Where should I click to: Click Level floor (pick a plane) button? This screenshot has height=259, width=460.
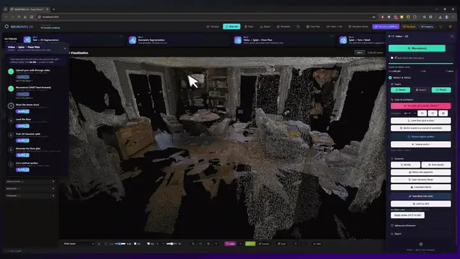click(x=420, y=120)
